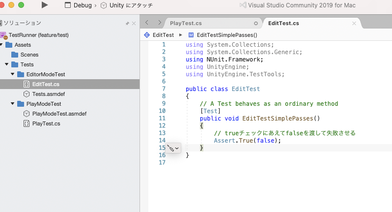Collapse the PlayModeTest folder

[12, 104]
